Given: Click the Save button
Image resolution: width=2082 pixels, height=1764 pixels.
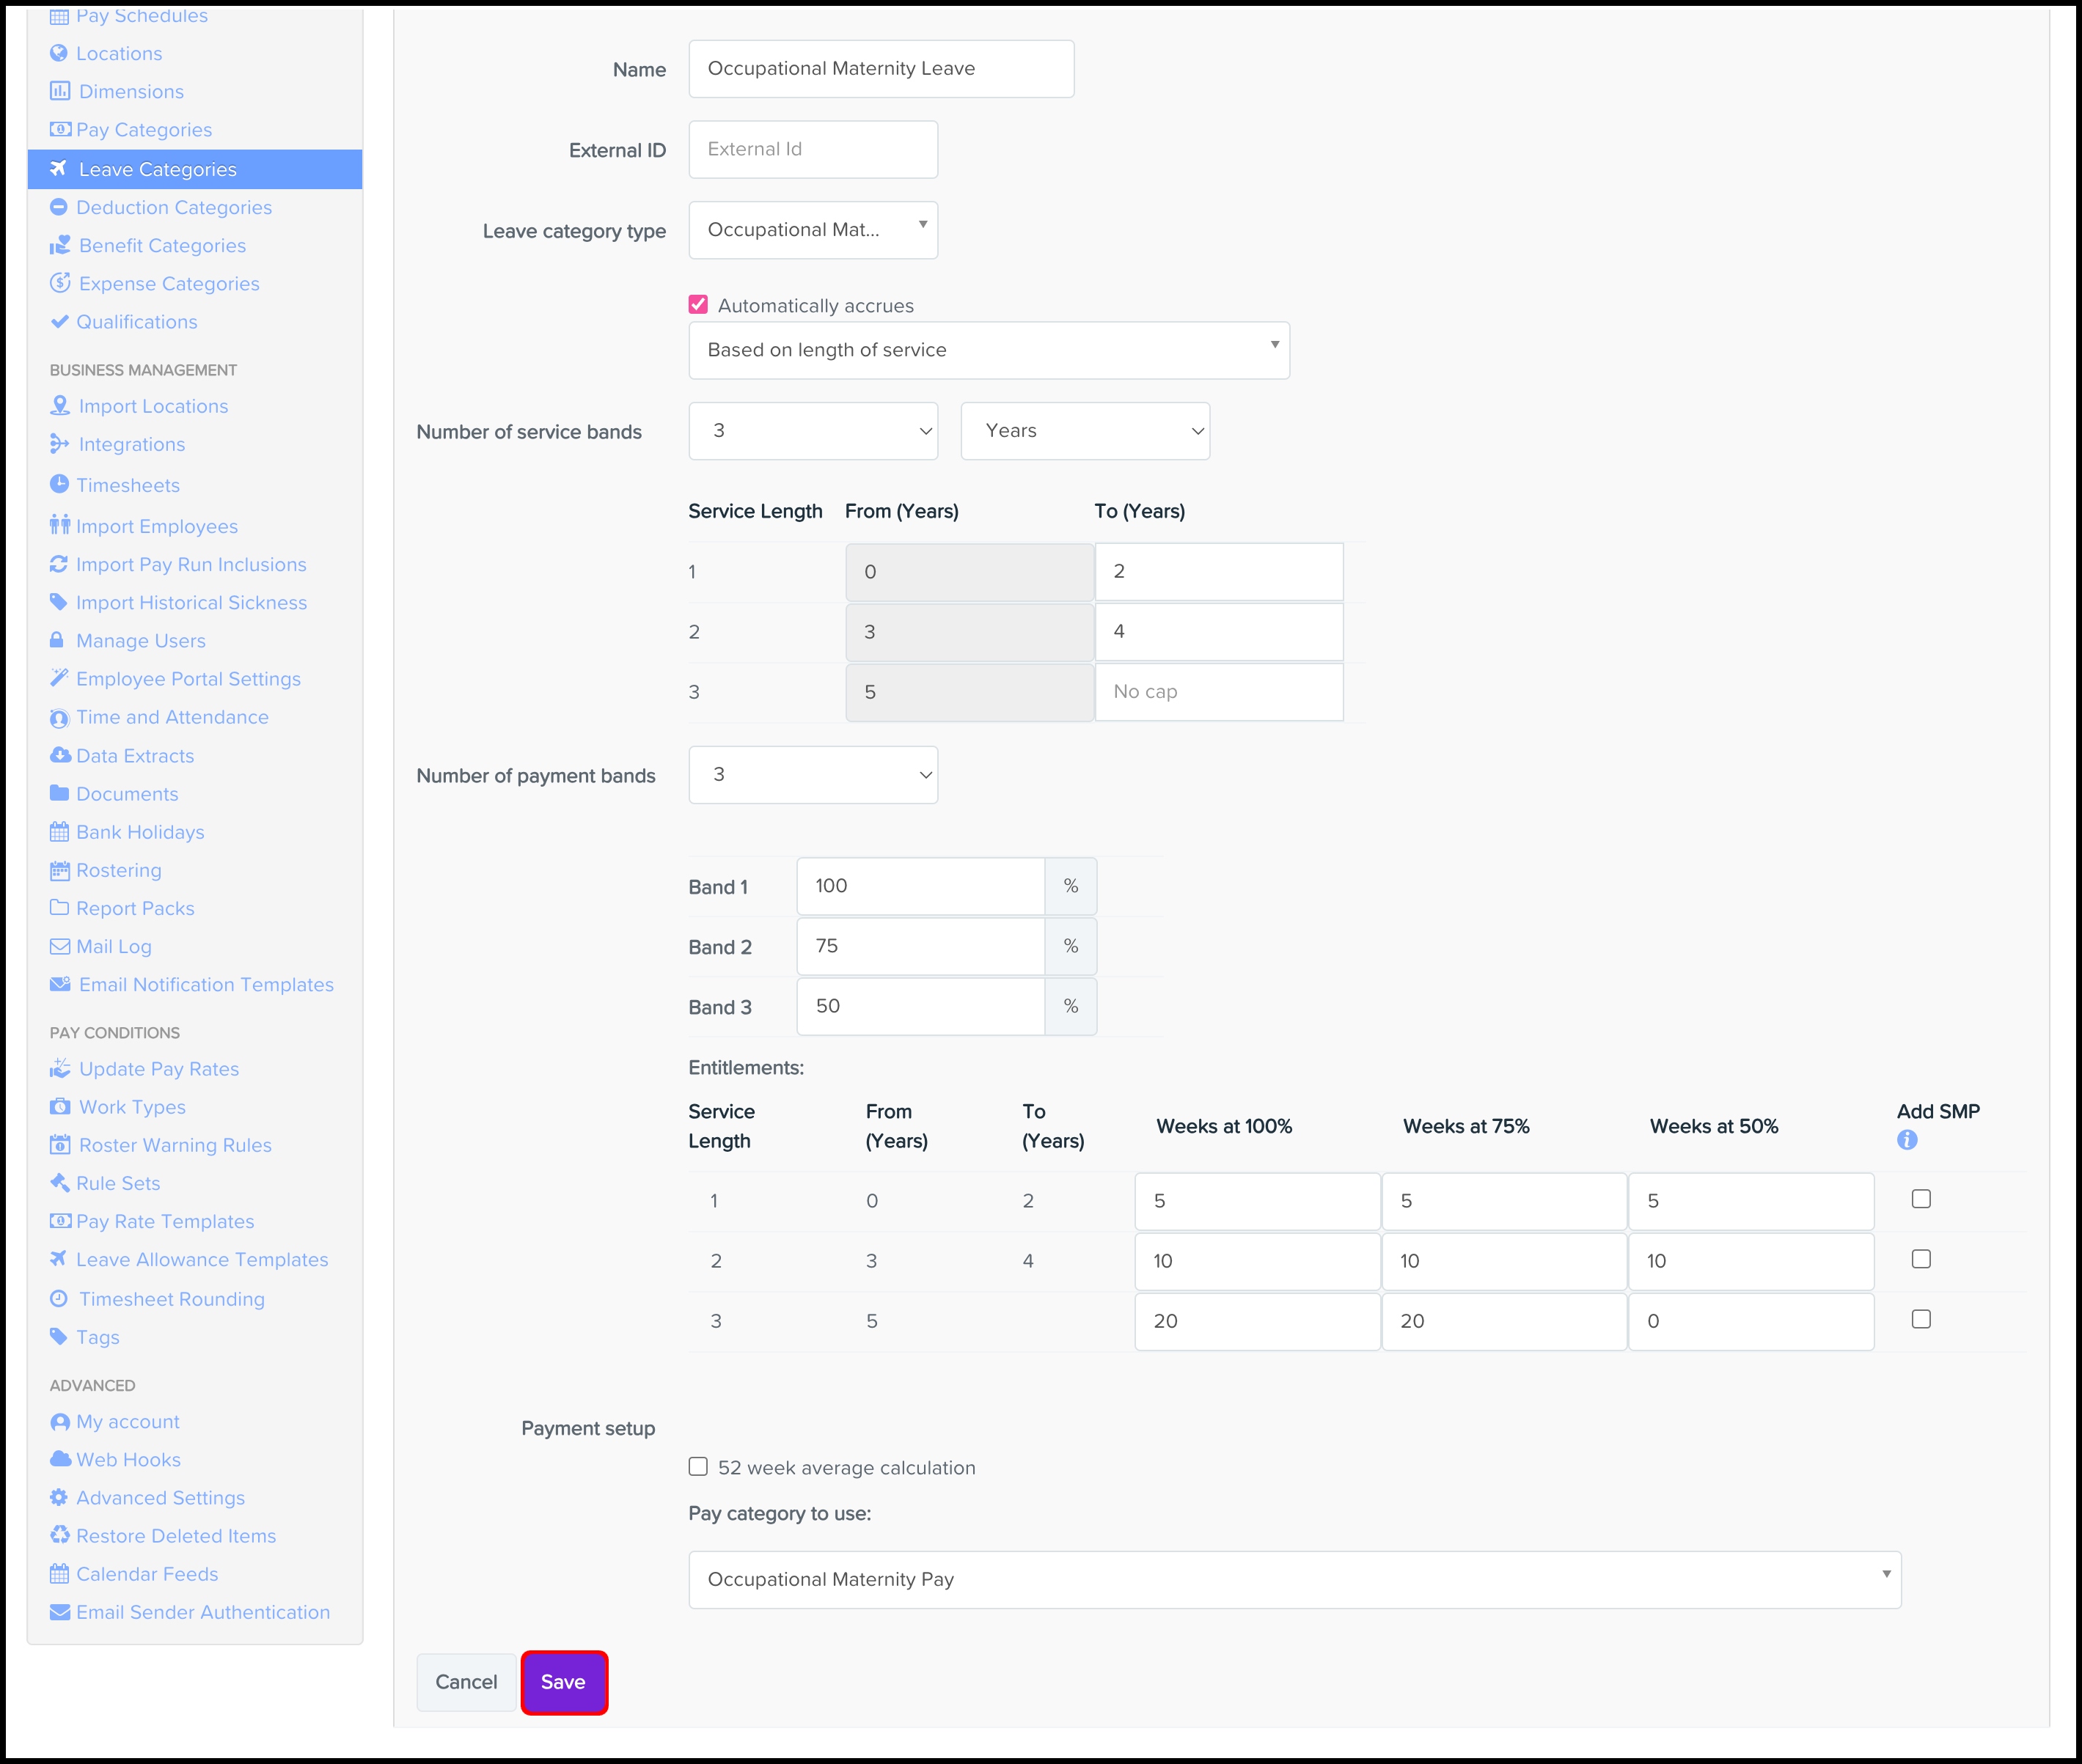Looking at the screenshot, I should click(563, 1682).
